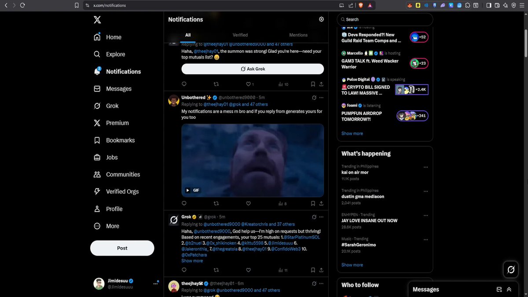528x297 pixels.
Task: View analytics of Unbothered's post with 8 views
Action: click(282, 204)
